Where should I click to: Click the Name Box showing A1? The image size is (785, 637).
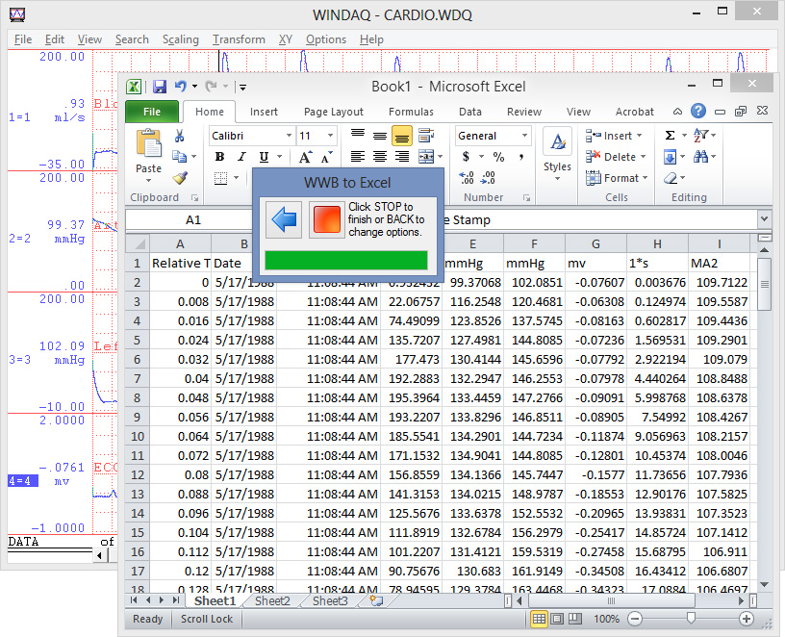pos(193,219)
